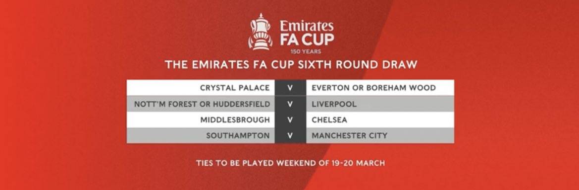Click Everton or Boreham Wood cell
The height and width of the screenshot is (190, 579).
pyautogui.click(x=380, y=88)
